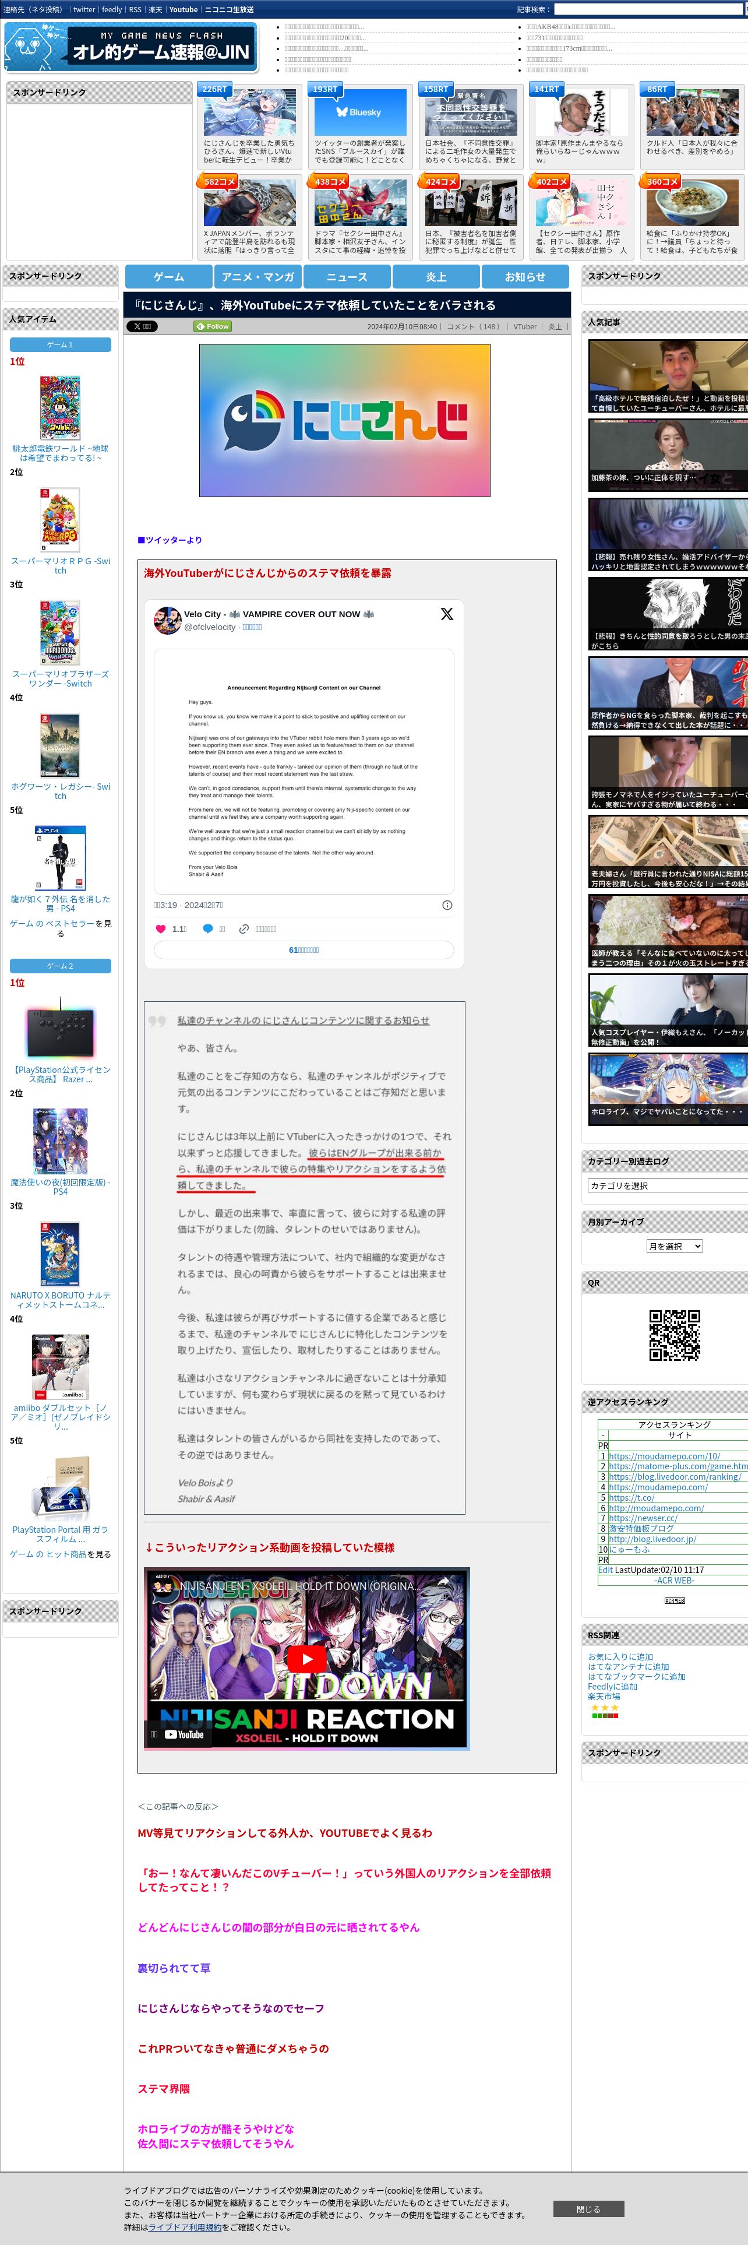This screenshot has height=2245, width=748.
Task: Click the 龍が如く７外伝 PS4 product link
Action: point(60,903)
